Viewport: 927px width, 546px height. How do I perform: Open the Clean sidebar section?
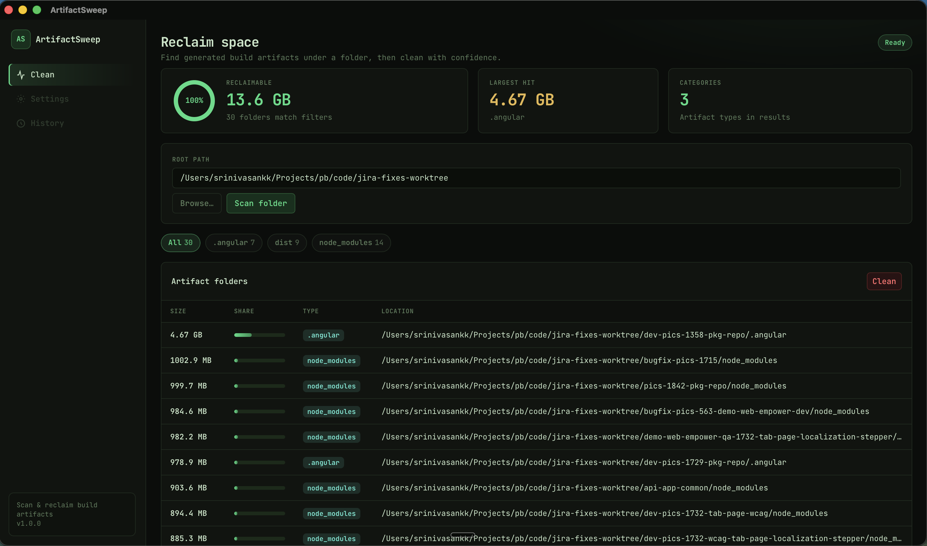(x=72, y=75)
